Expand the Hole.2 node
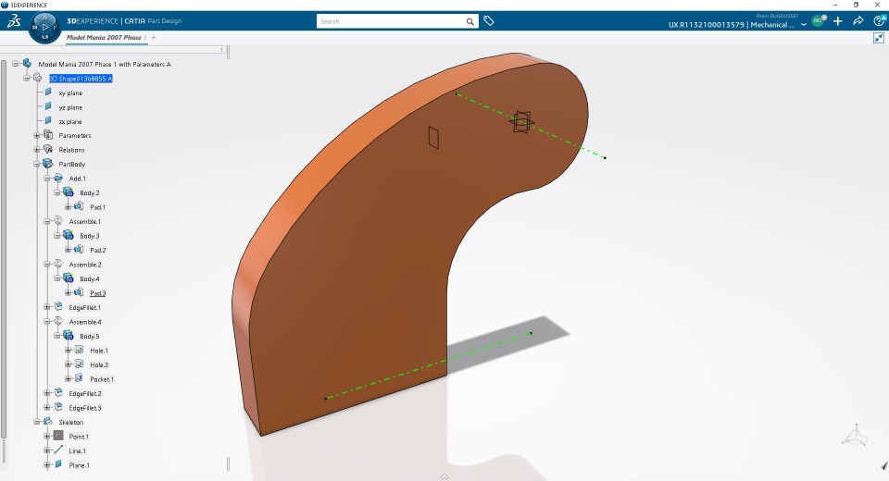The height and width of the screenshot is (481, 889). point(68,364)
